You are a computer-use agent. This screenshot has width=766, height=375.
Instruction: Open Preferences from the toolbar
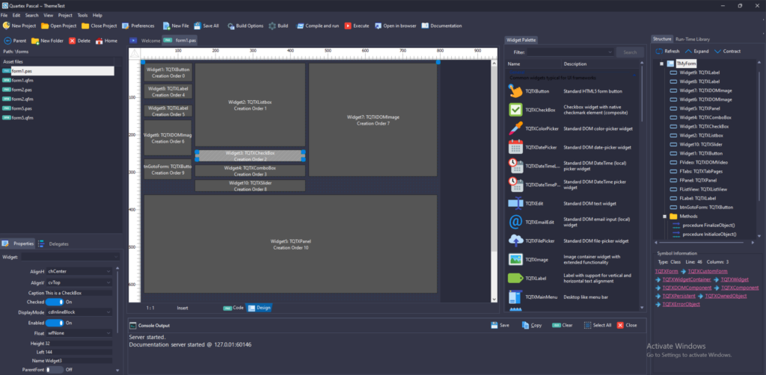pos(138,26)
